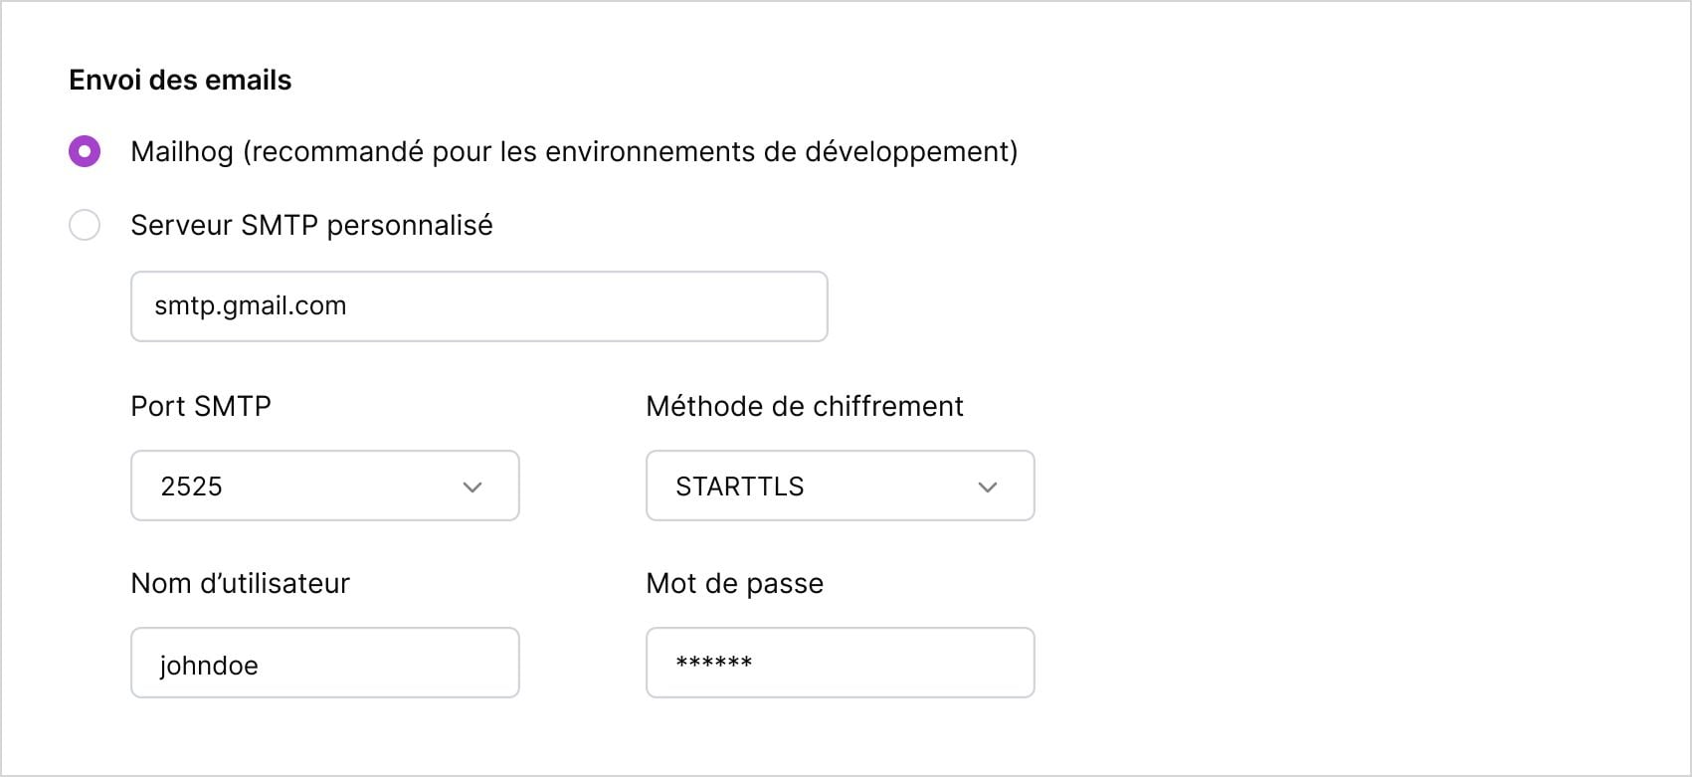Viewport: 1692px width, 777px height.
Task: Click the masked password asterisks
Action: point(713,663)
